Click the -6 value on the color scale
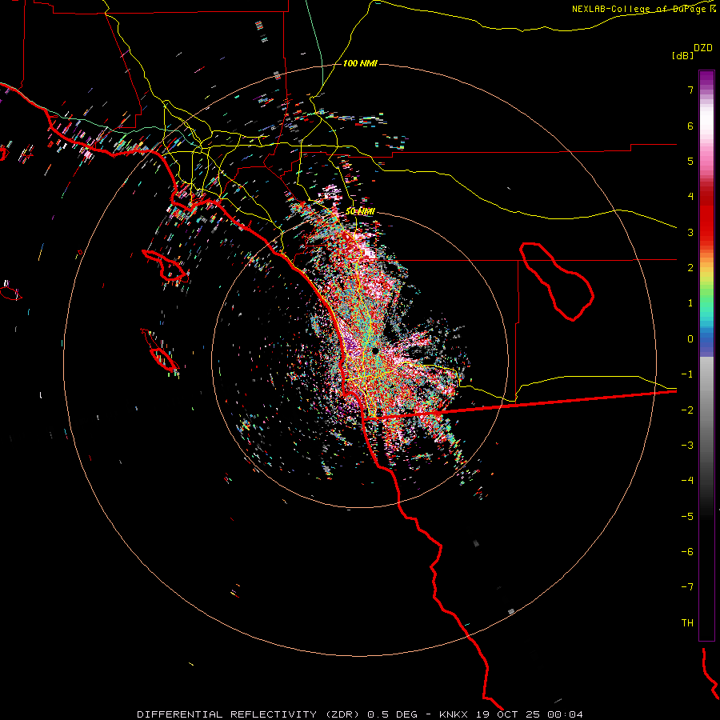The width and height of the screenshot is (720, 720). pyautogui.click(x=687, y=551)
